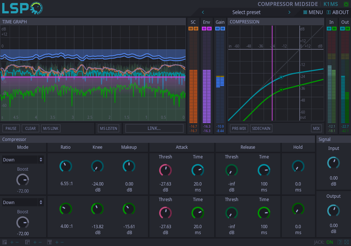Open the first compressor Mode dropdown
The width and height of the screenshot is (351, 246).
23,160
